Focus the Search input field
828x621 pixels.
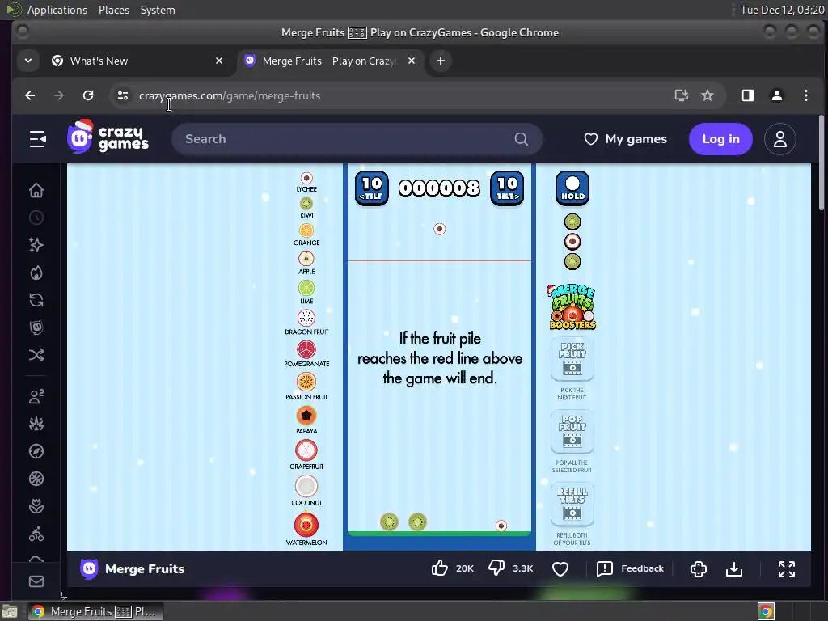coord(357,139)
